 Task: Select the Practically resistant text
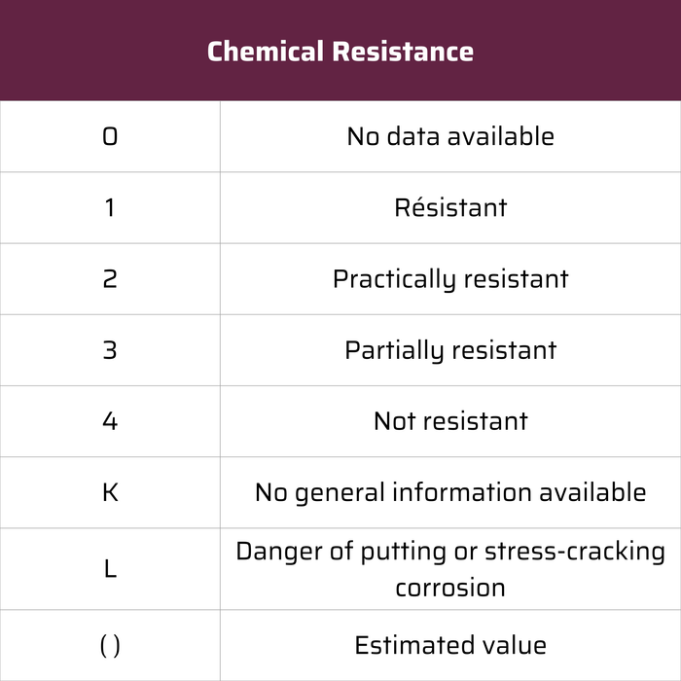pos(450,279)
